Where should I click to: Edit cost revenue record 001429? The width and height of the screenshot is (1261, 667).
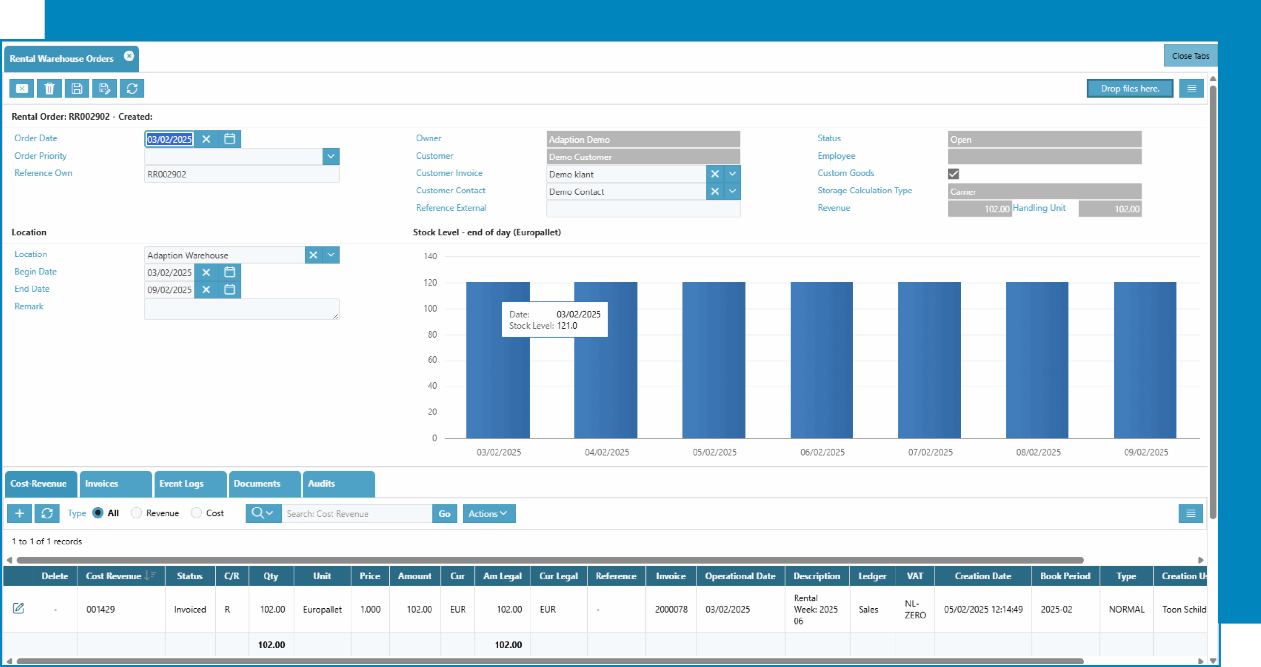click(18, 609)
